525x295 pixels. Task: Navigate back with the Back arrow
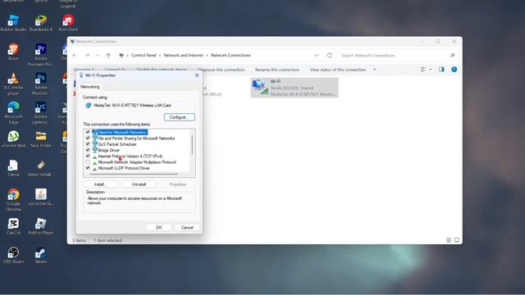click(x=75, y=55)
